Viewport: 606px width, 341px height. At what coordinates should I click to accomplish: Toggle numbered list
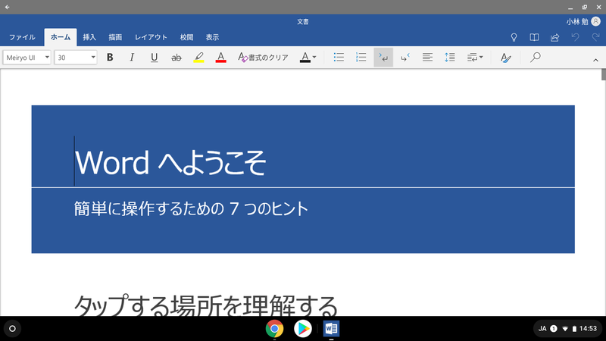click(361, 58)
